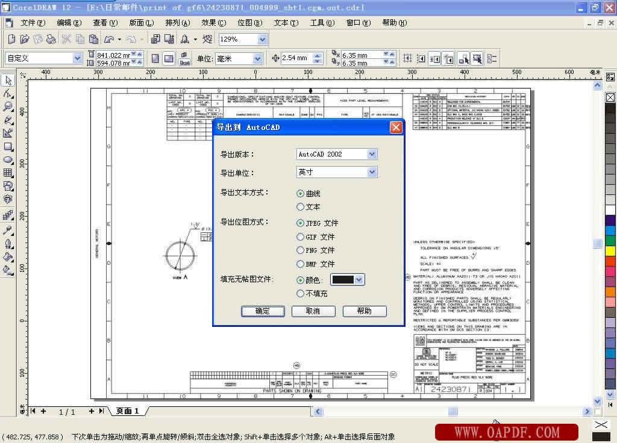Select the 曲线 radio button

300,193
